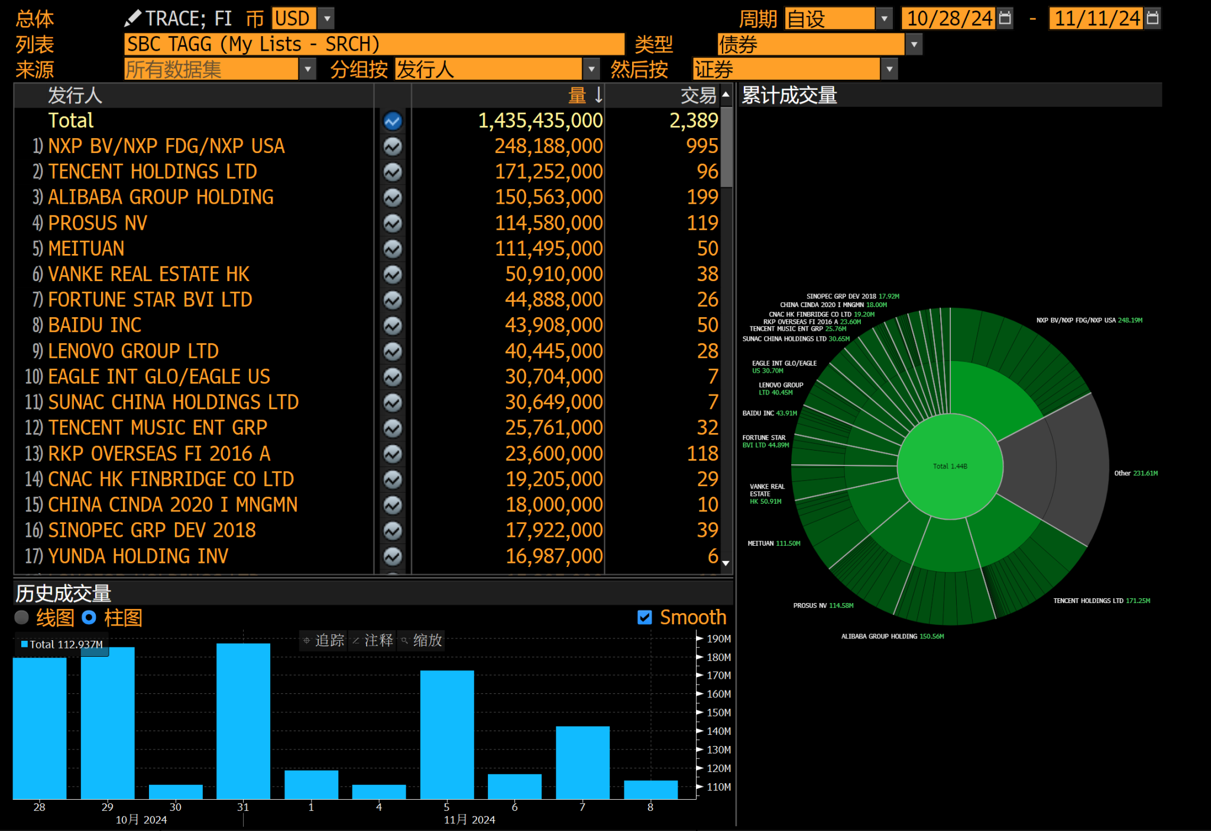Open the 债券 type dropdown
This screenshot has height=831, width=1211.
click(914, 44)
